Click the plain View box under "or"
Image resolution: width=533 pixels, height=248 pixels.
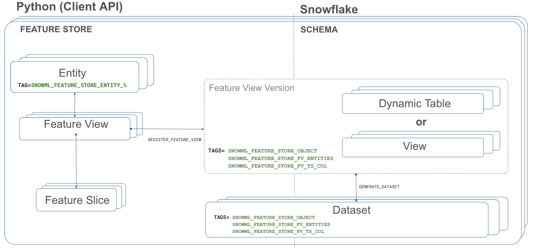413,147
